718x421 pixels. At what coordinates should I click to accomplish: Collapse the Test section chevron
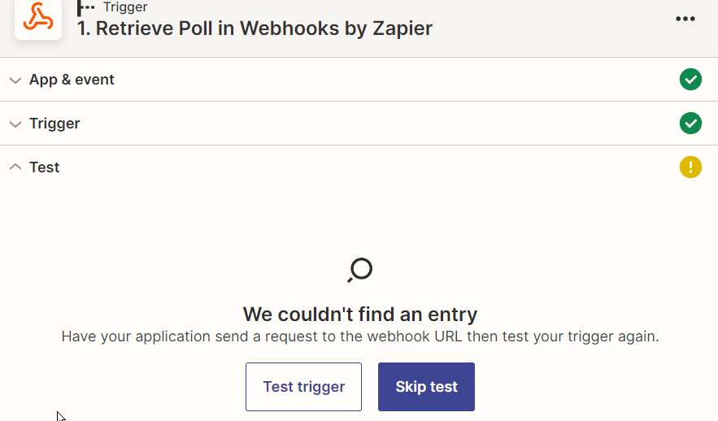(x=15, y=167)
